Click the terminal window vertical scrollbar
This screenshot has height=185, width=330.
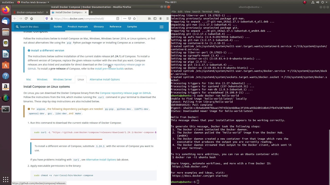329,157
